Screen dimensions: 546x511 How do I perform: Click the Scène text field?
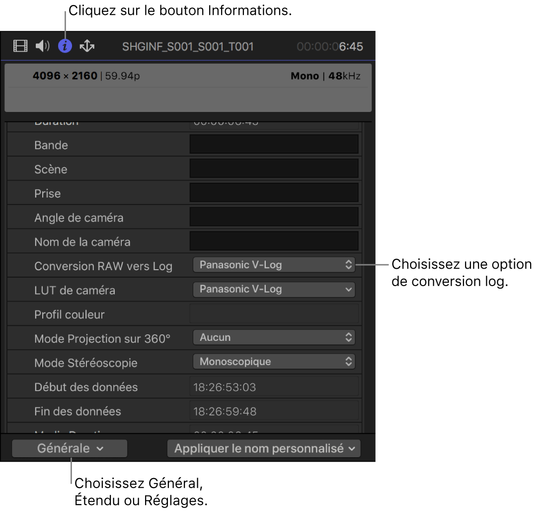point(274,169)
